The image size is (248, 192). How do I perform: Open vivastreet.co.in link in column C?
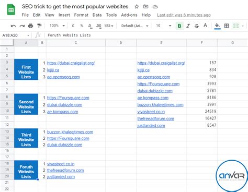click(x=61, y=164)
